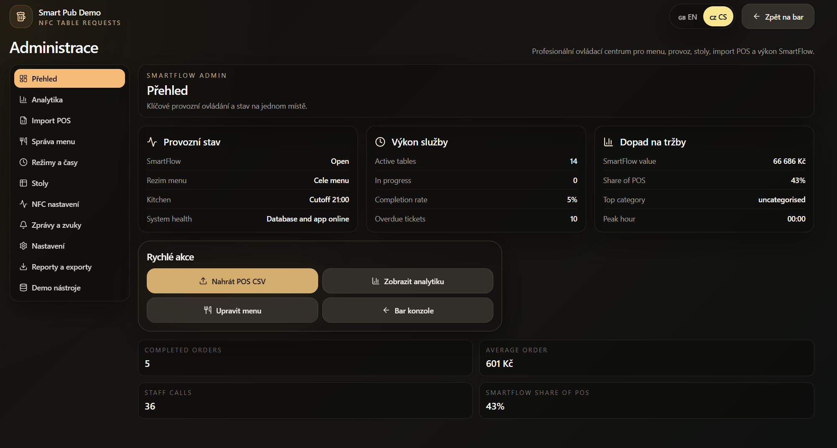The image size is (837, 448).
Task: Click the chart icon beside Dopad na tržby
Action: (x=608, y=142)
